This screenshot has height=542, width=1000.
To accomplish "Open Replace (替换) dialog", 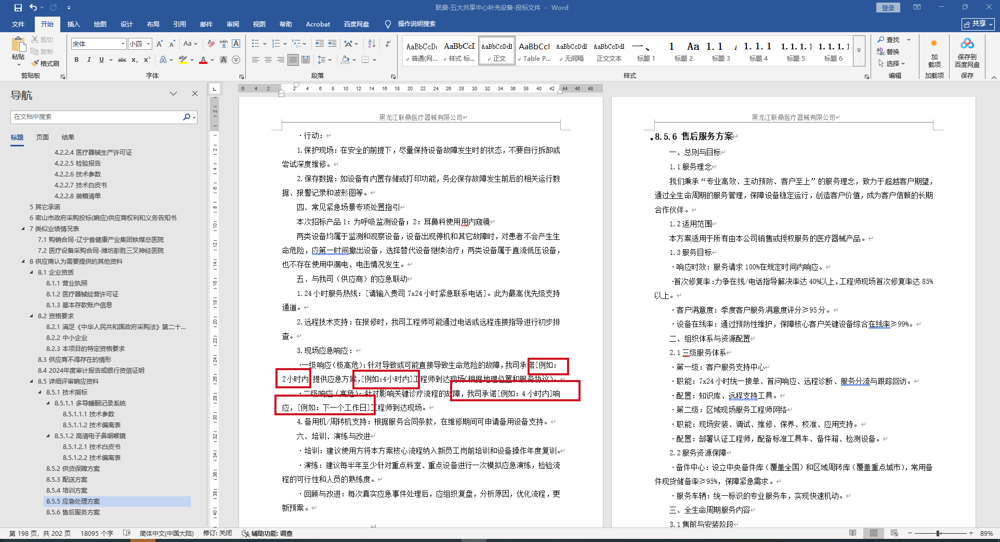I will (888, 51).
